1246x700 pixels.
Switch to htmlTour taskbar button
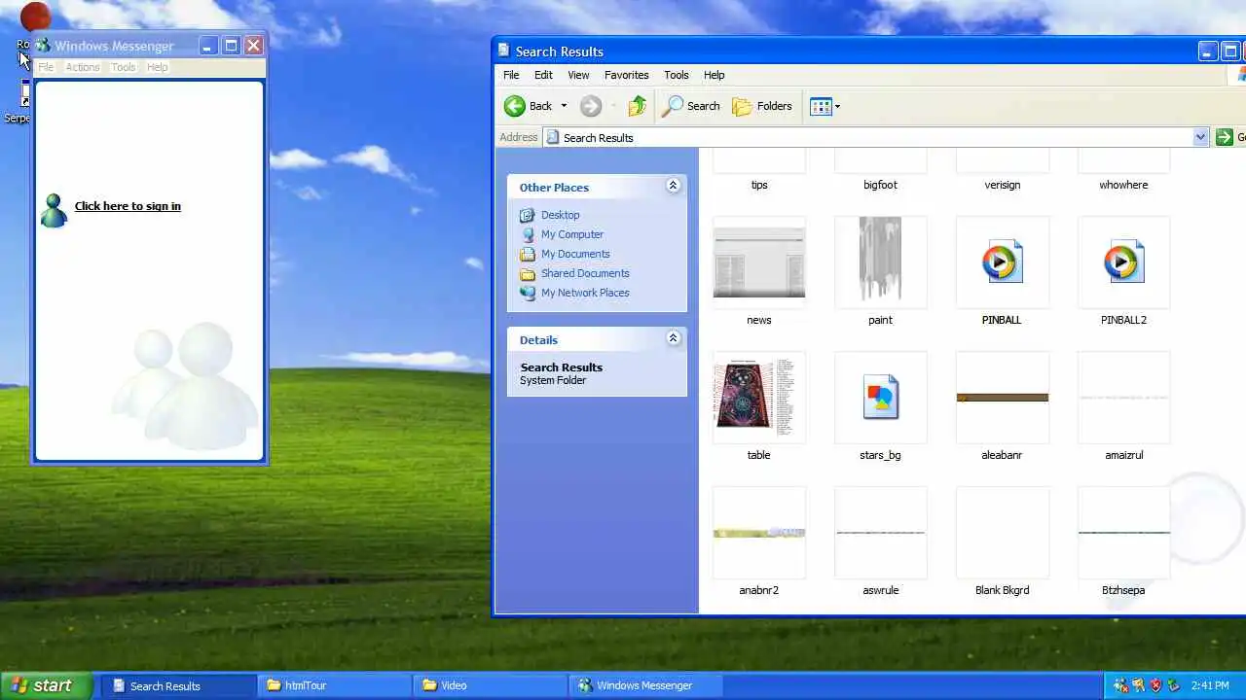334,685
